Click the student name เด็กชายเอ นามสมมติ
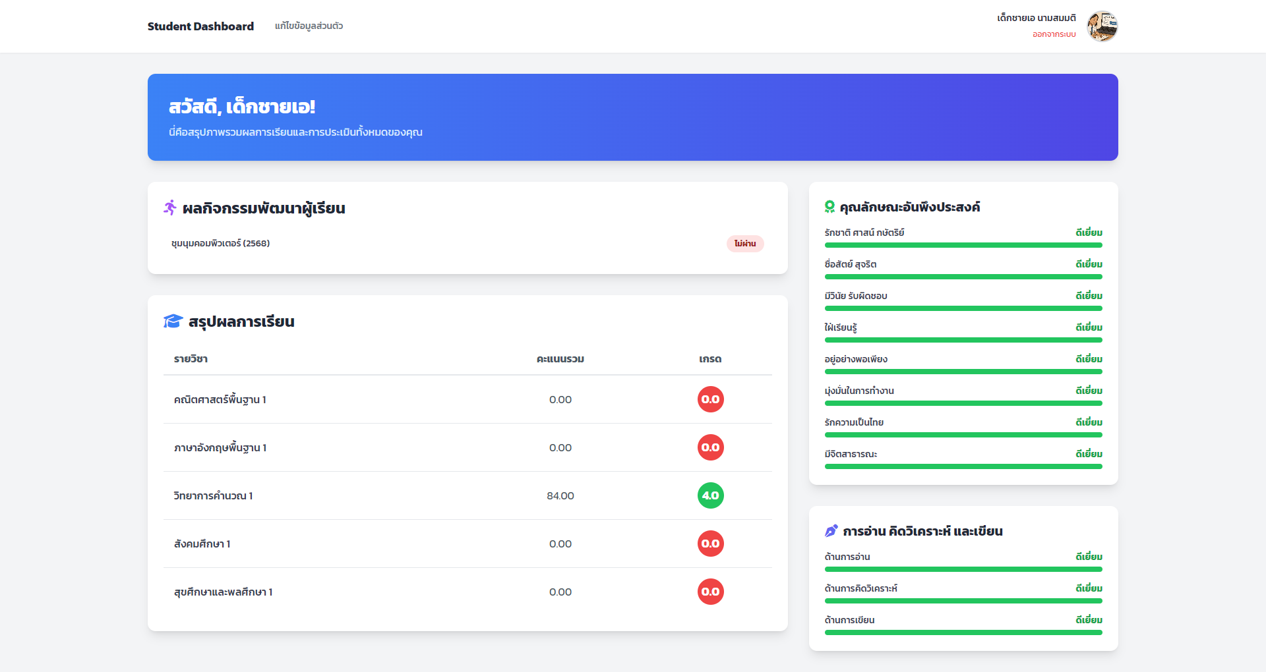 pyautogui.click(x=1036, y=17)
